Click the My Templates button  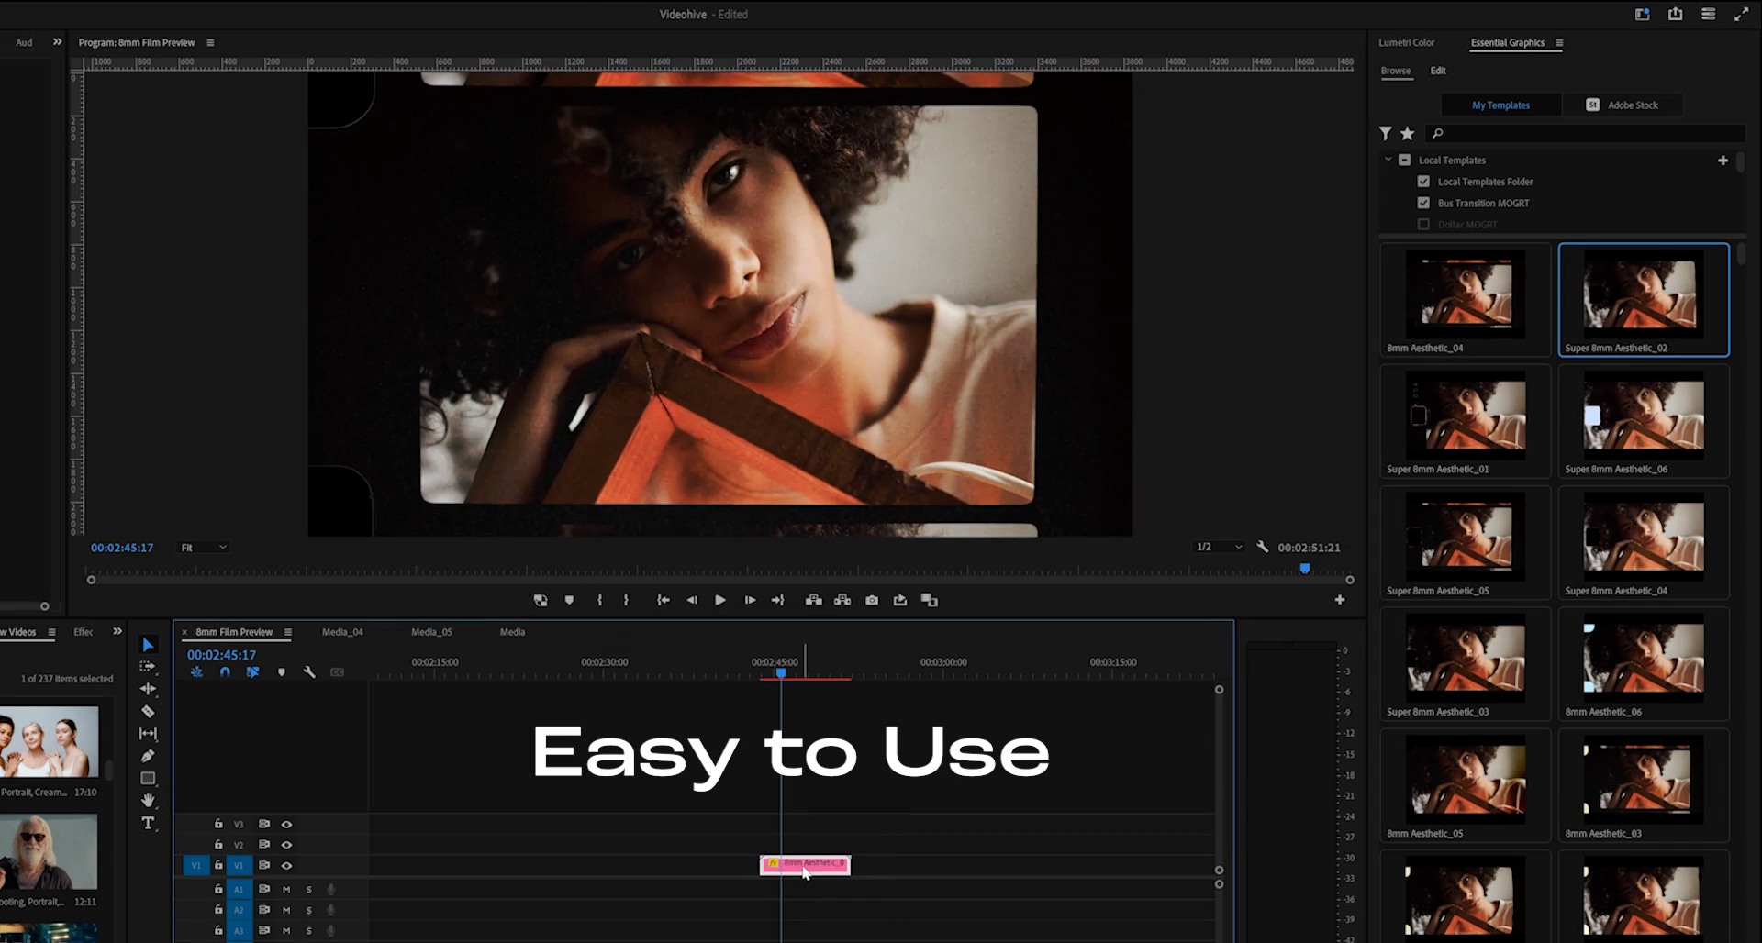tap(1500, 105)
